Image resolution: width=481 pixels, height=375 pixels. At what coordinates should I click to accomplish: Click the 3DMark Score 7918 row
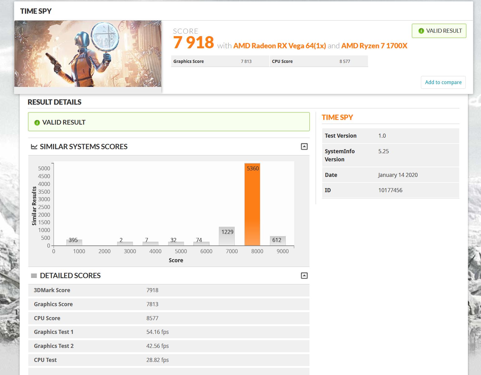point(169,290)
